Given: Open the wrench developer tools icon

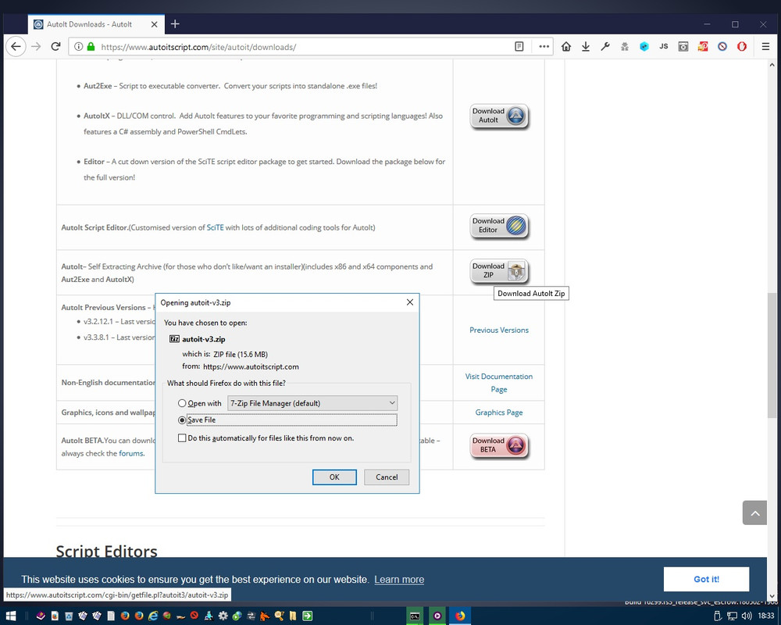Looking at the screenshot, I should tap(605, 47).
